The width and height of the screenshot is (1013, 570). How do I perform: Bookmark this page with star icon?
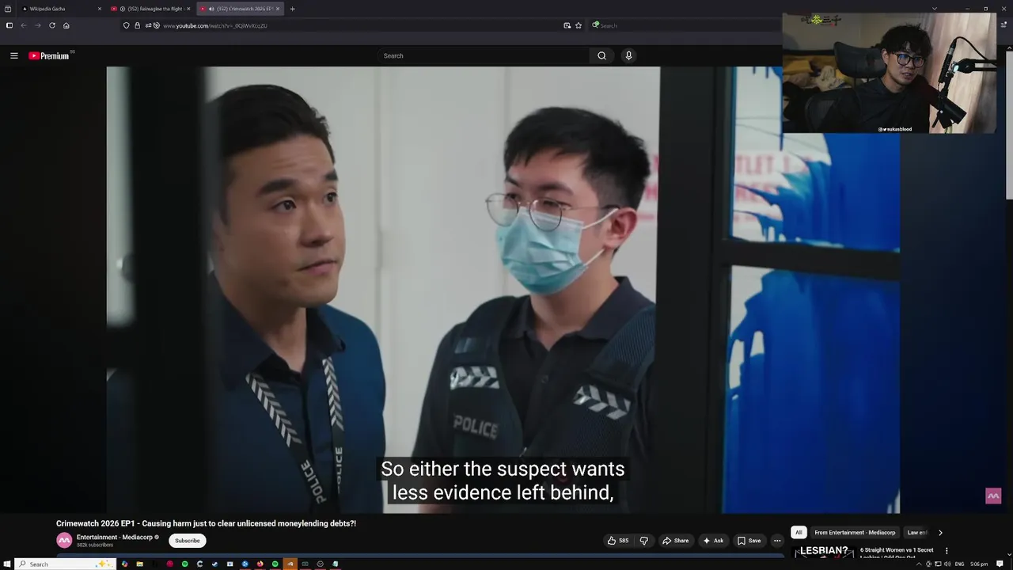pyautogui.click(x=579, y=25)
